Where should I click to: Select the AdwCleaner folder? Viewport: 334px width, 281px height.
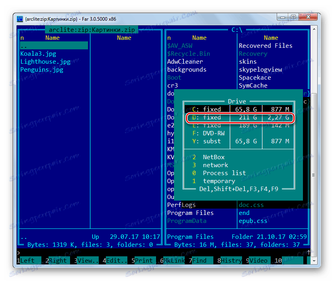click(185, 62)
